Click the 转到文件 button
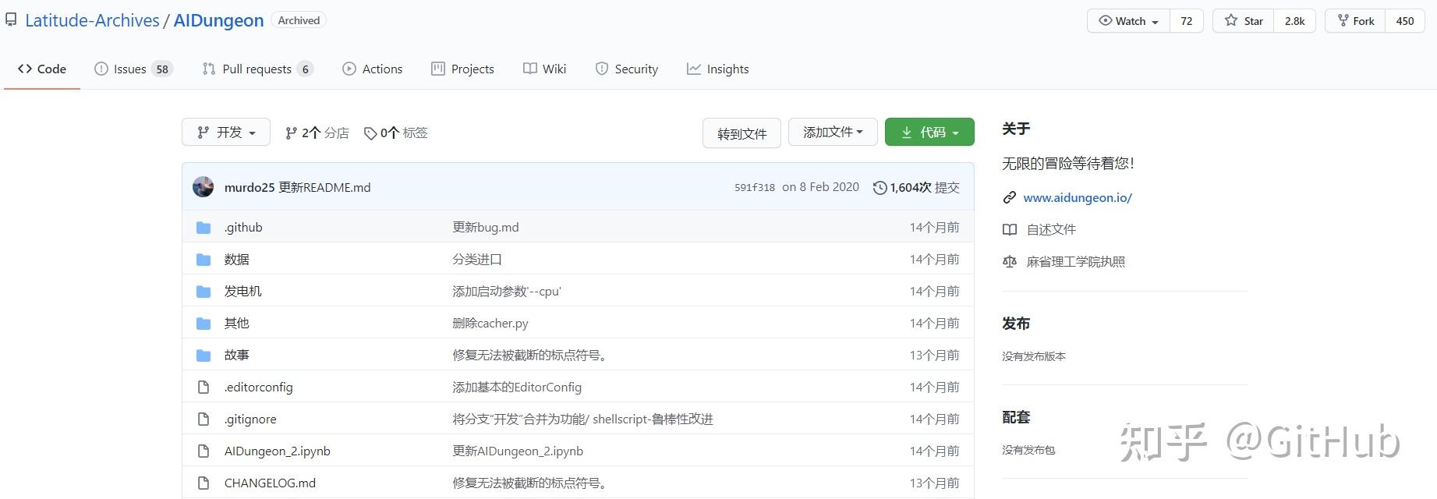Viewport: 1437px width, 499px height. (742, 133)
